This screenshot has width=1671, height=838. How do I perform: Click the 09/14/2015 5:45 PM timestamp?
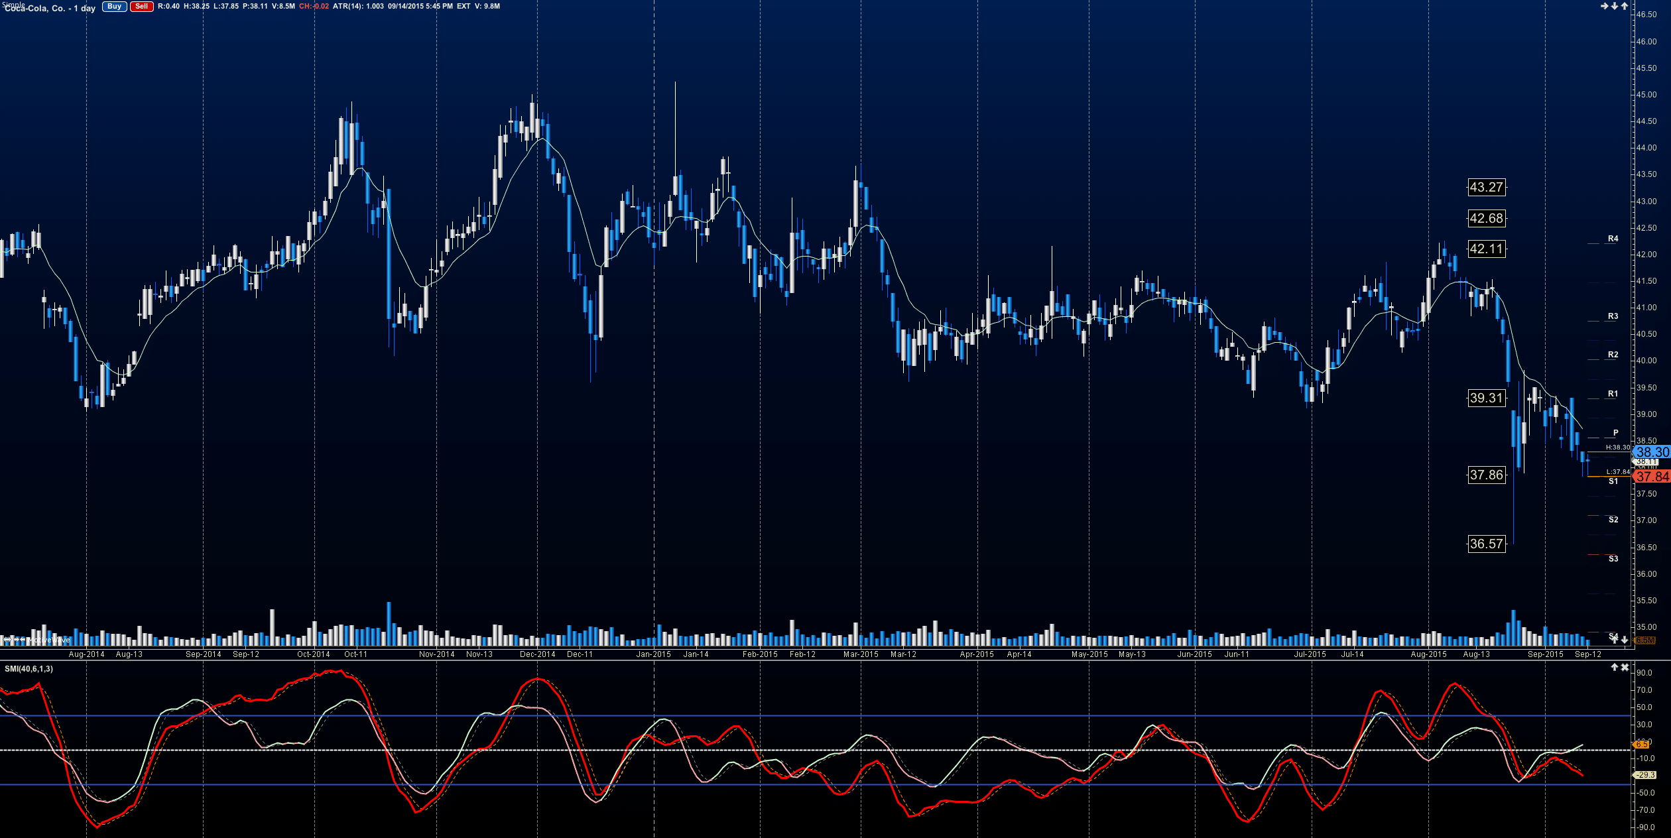(x=420, y=6)
